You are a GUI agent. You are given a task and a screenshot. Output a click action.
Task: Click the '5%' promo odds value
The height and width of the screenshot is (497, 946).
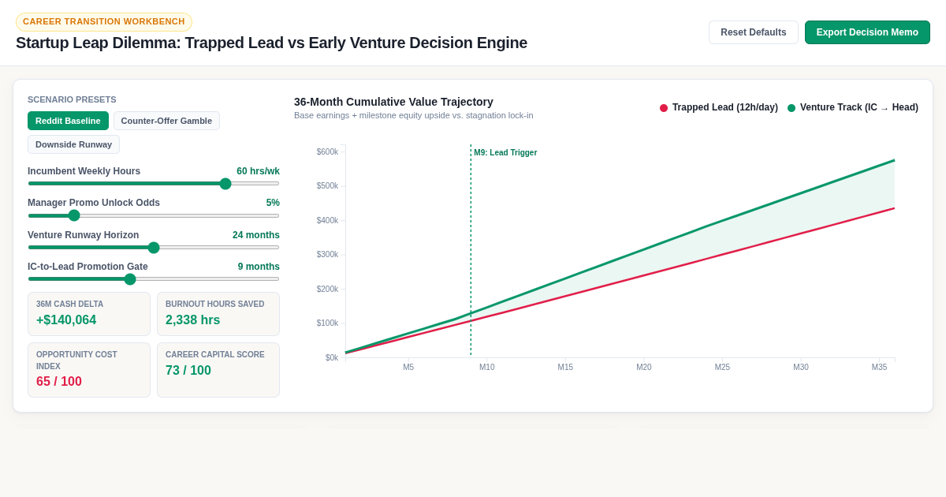pyautogui.click(x=273, y=203)
